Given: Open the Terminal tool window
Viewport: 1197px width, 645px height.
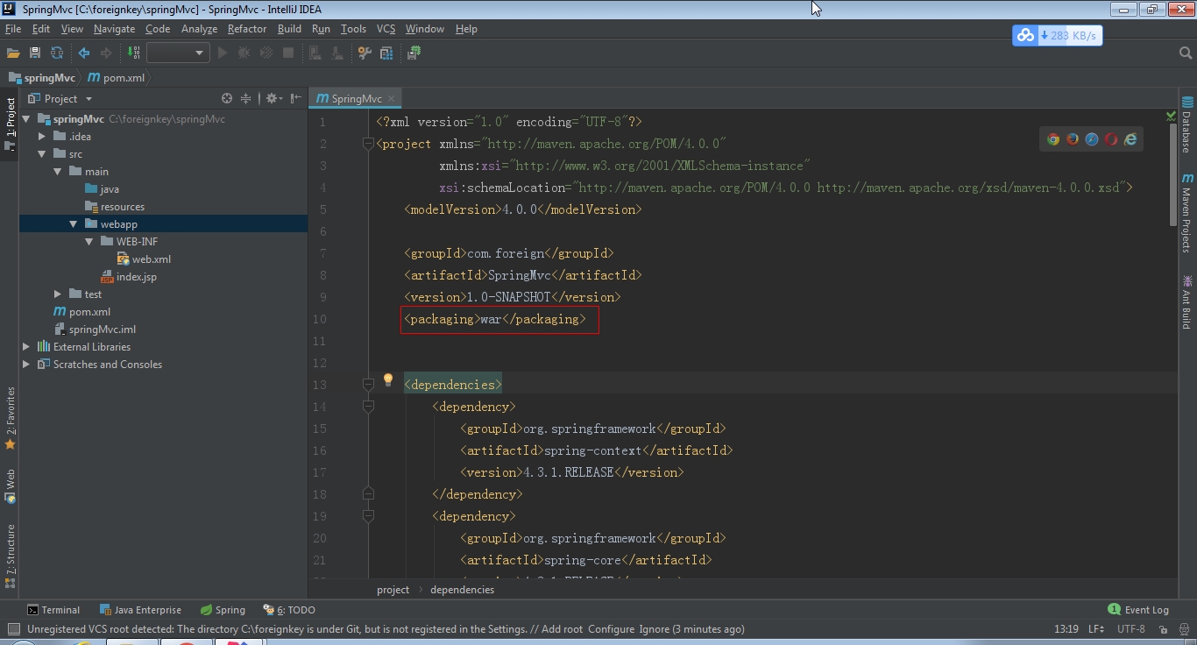Looking at the screenshot, I should click(53, 610).
